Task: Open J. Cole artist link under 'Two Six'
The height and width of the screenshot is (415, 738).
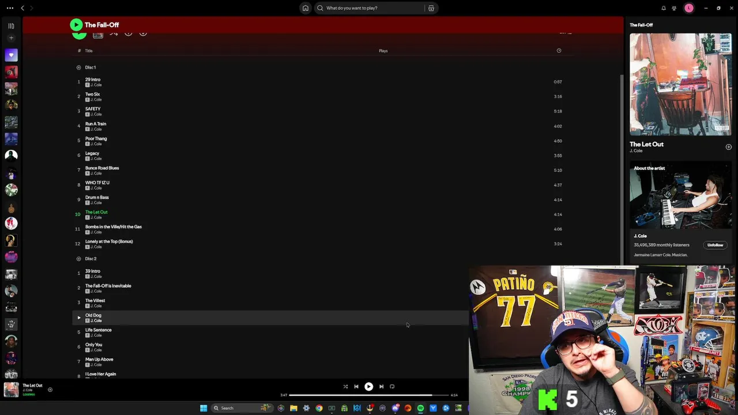Action: (x=96, y=100)
